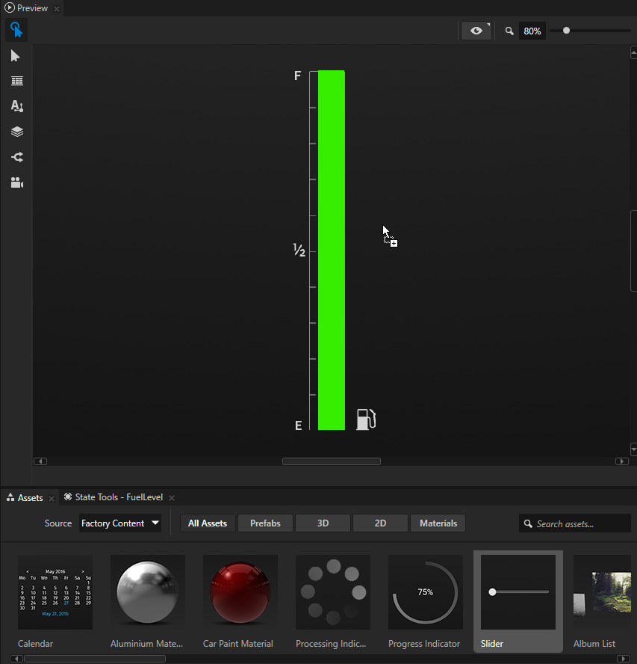Click the video camera tool icon
This screenshot has height=664, width=637.
pyautogui.click(x=16, y=182)
